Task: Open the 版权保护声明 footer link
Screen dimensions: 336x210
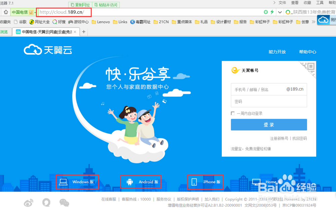Action: (188, 199)
